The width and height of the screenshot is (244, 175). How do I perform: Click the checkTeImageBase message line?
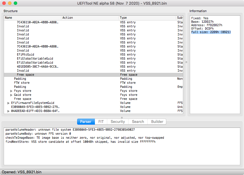tap(85, 138)
